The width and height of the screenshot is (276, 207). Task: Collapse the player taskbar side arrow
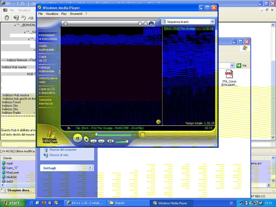[60, 71]
